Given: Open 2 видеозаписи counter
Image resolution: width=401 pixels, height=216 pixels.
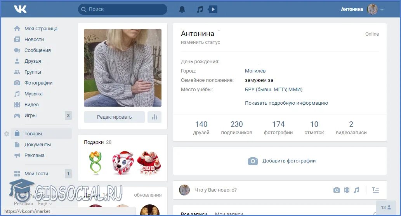Looking at the screenshot, I should tap(351, 128).
